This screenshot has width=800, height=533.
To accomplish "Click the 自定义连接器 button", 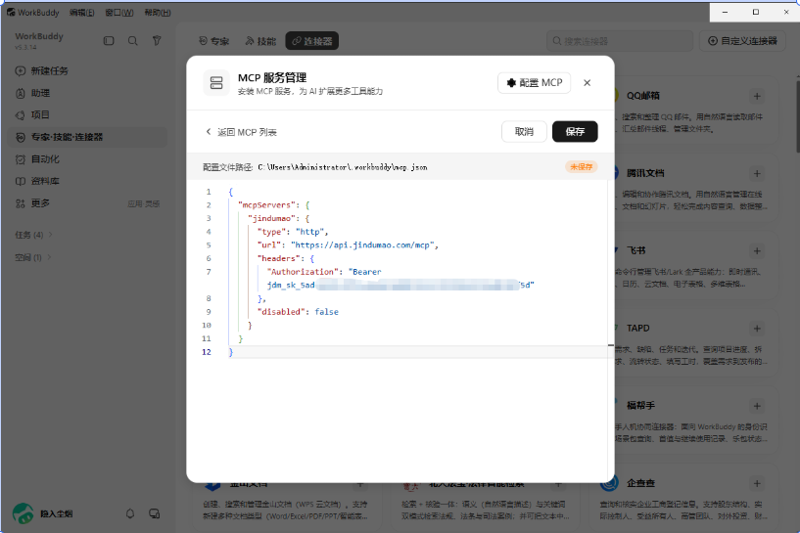I will (743, 41).
